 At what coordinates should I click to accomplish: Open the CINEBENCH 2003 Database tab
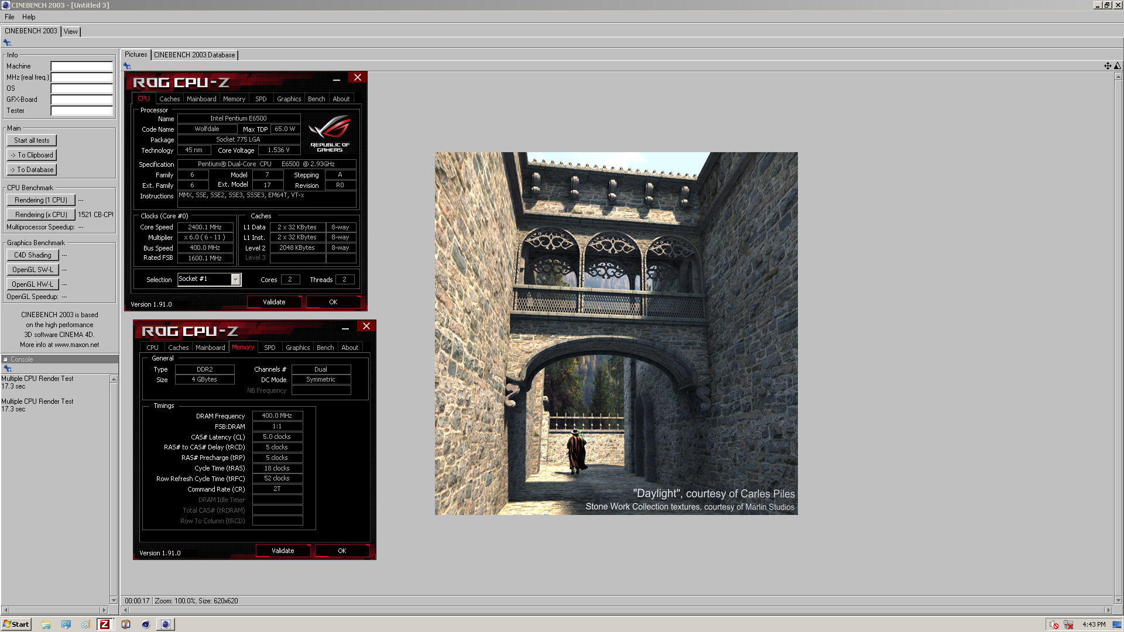click(x=194, y=55)
